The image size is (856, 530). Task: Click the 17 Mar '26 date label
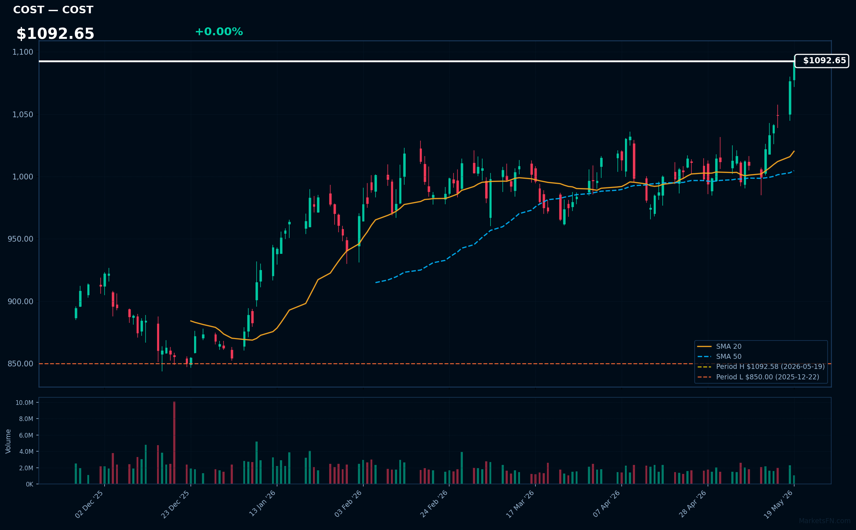coord(520,504)
